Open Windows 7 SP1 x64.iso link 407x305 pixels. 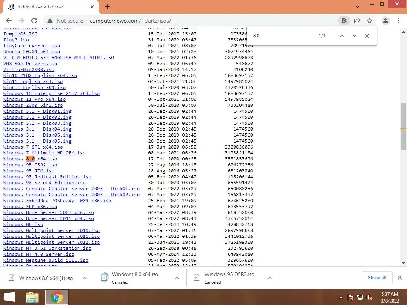pyautogui.click(x=33, y=147)
